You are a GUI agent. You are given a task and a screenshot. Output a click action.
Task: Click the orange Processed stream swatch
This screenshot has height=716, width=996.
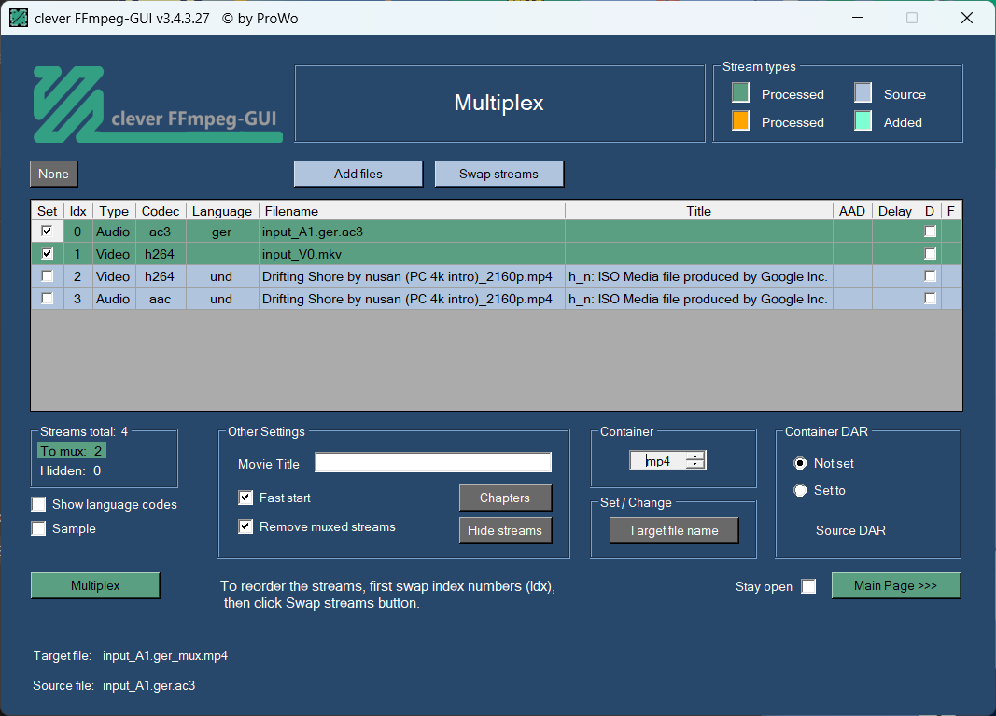pos(740,121)
